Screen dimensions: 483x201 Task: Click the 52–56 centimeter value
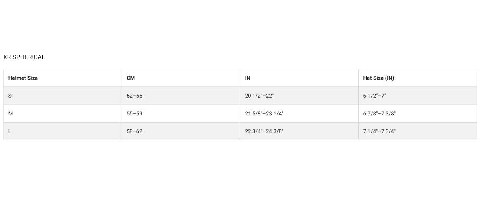click(134, 96)
